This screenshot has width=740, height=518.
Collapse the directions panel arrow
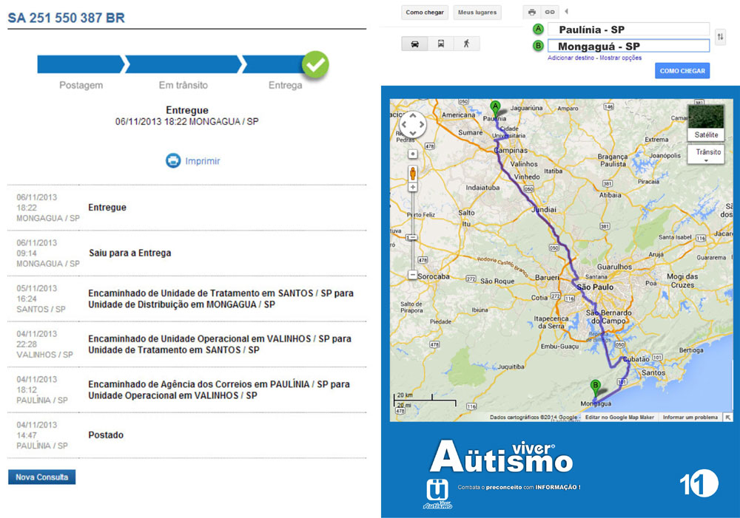(566, 12)
